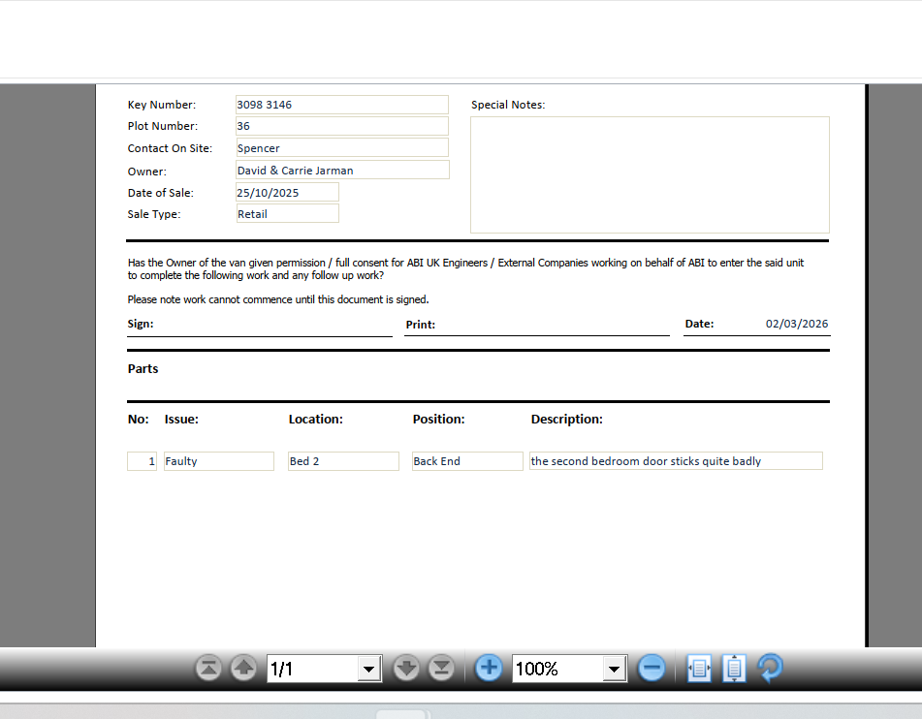Image resolution: width=922 pixels, height=719 pixels.
Task: Fit page to height icon
Action: coord(734,669)
